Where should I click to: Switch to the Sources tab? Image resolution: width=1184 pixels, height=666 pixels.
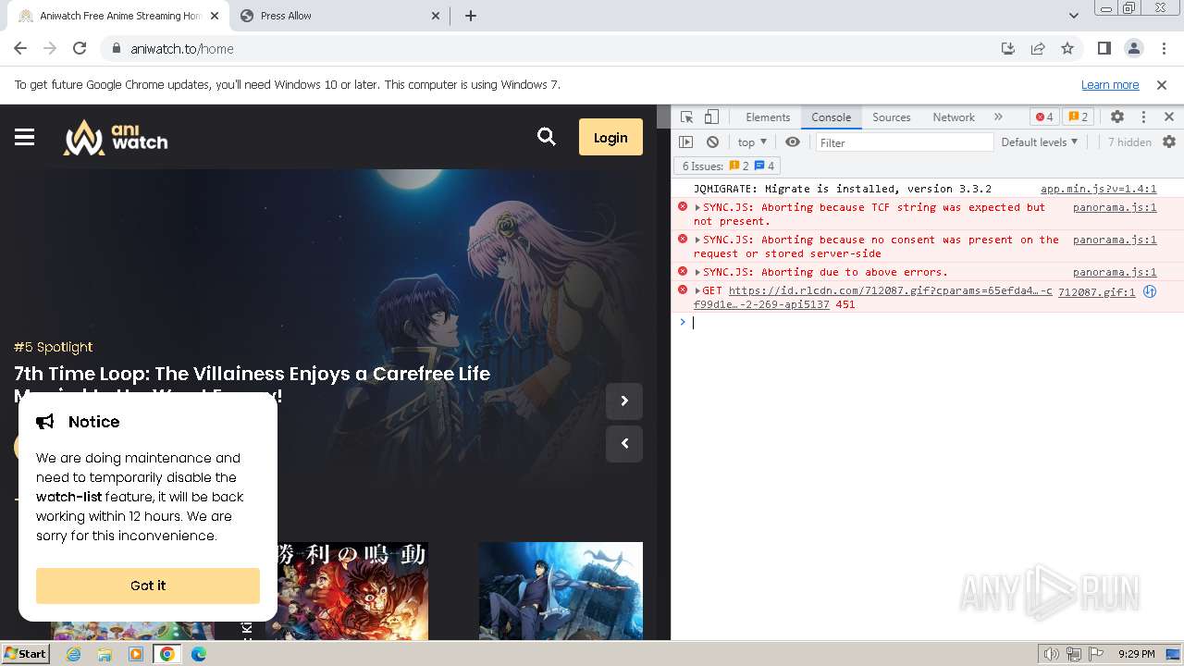(x=892, y=117)
